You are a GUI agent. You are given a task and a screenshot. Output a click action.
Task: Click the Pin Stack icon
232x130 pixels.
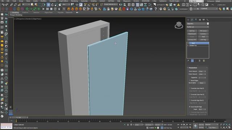(188, 61)
